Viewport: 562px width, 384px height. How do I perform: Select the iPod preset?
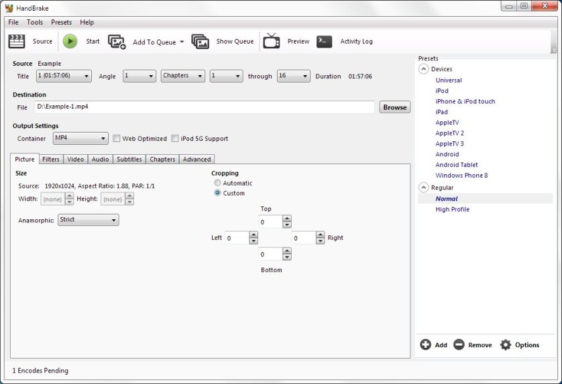(x=441, y=90)
